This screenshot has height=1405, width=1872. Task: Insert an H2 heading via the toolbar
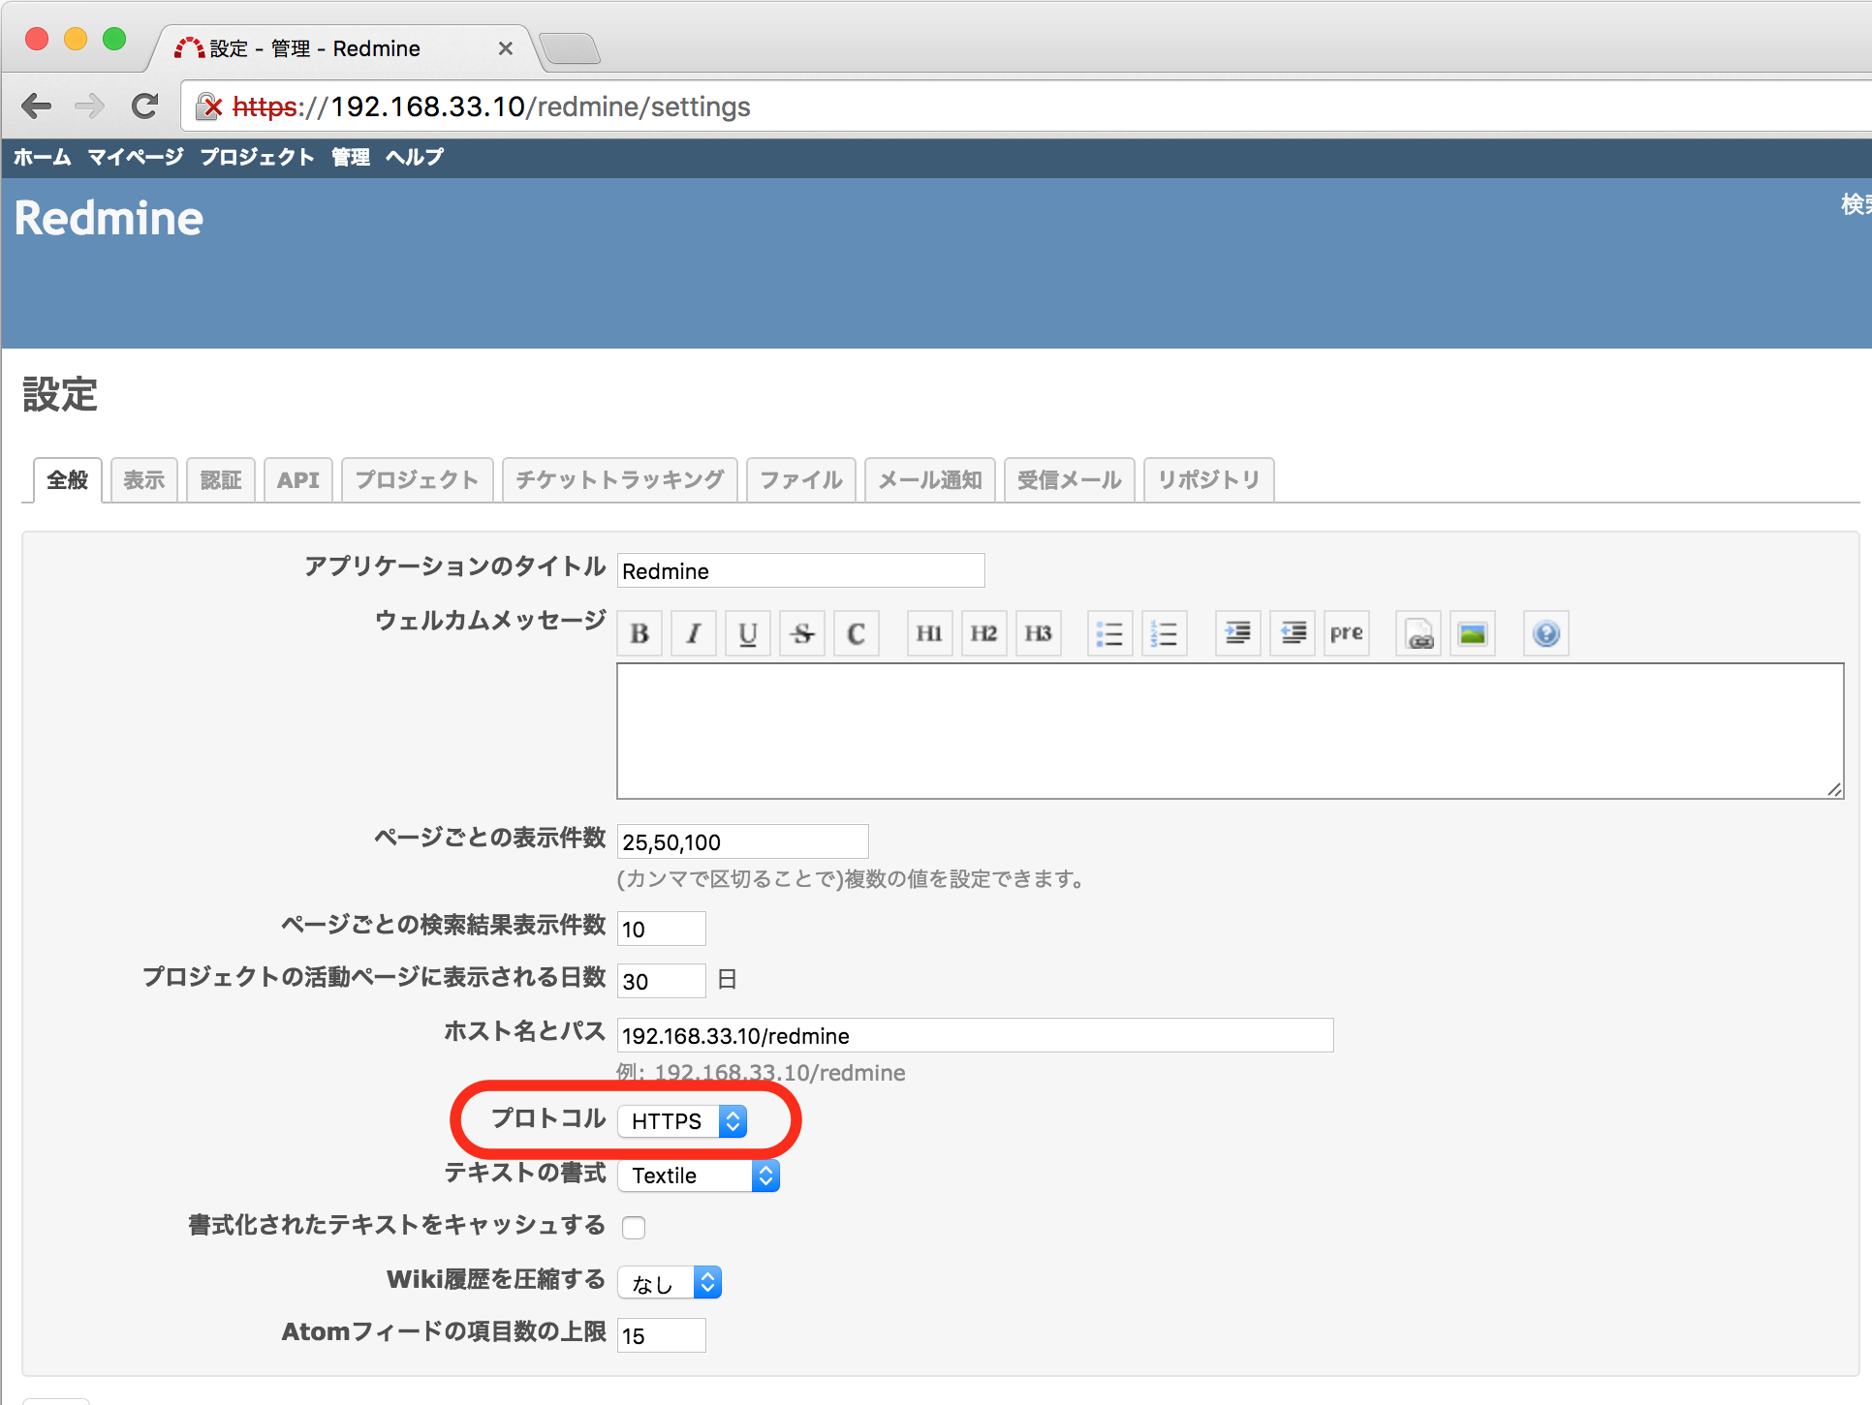[x=983, y=632]
